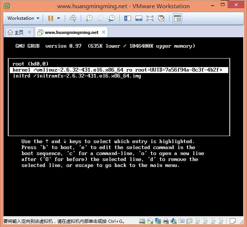The height and width of the screenshot is (227, 247).
Task: Click the orange Pause virtual machine button
Action: point(51,18)
